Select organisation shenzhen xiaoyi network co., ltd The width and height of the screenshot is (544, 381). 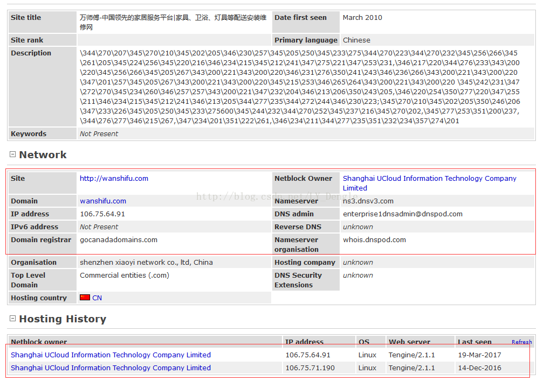pos(146,262)
